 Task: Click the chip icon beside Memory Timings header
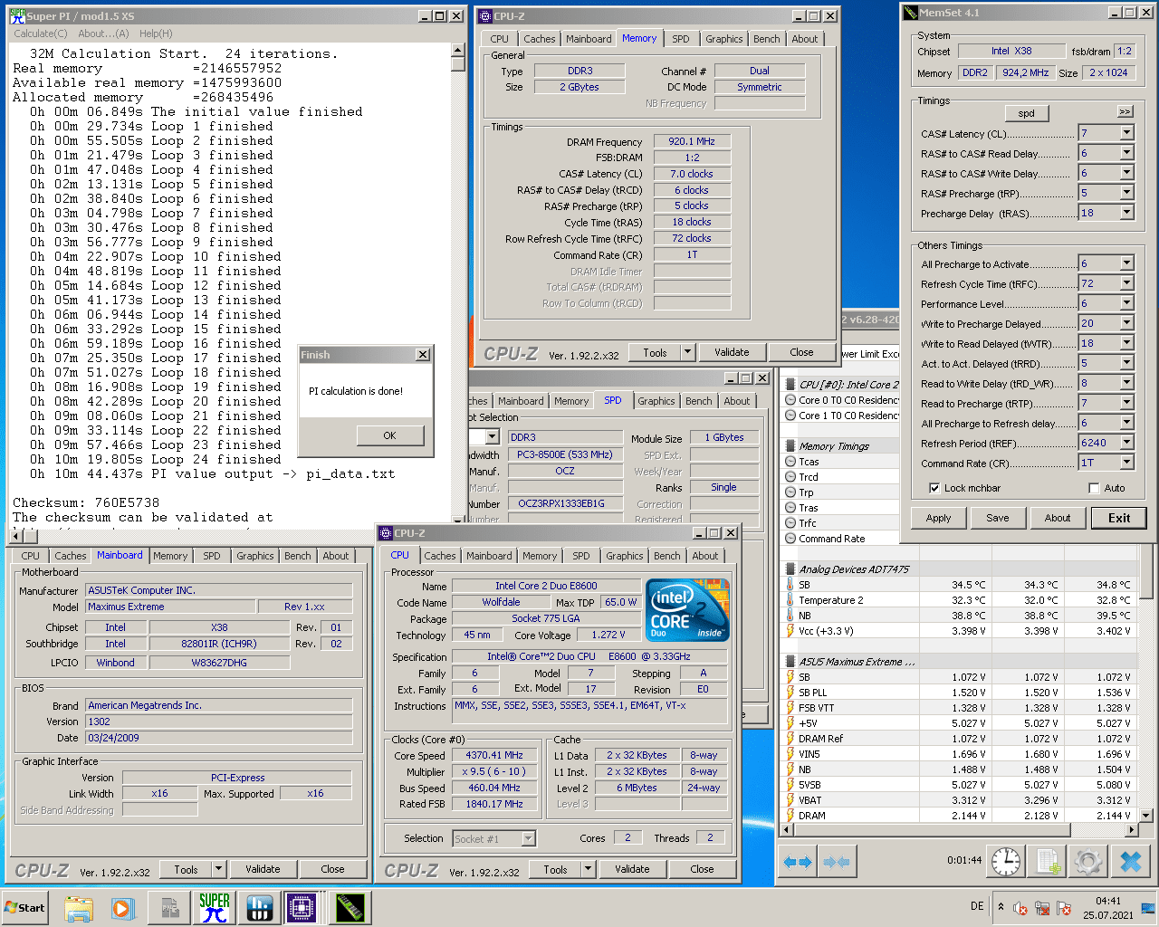tap(790, 446)
